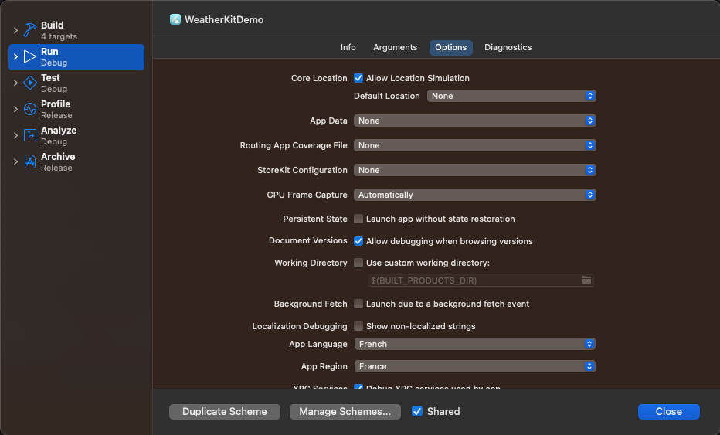
Task: Click the Manage Schemes... button
Action: pos(345,412)
